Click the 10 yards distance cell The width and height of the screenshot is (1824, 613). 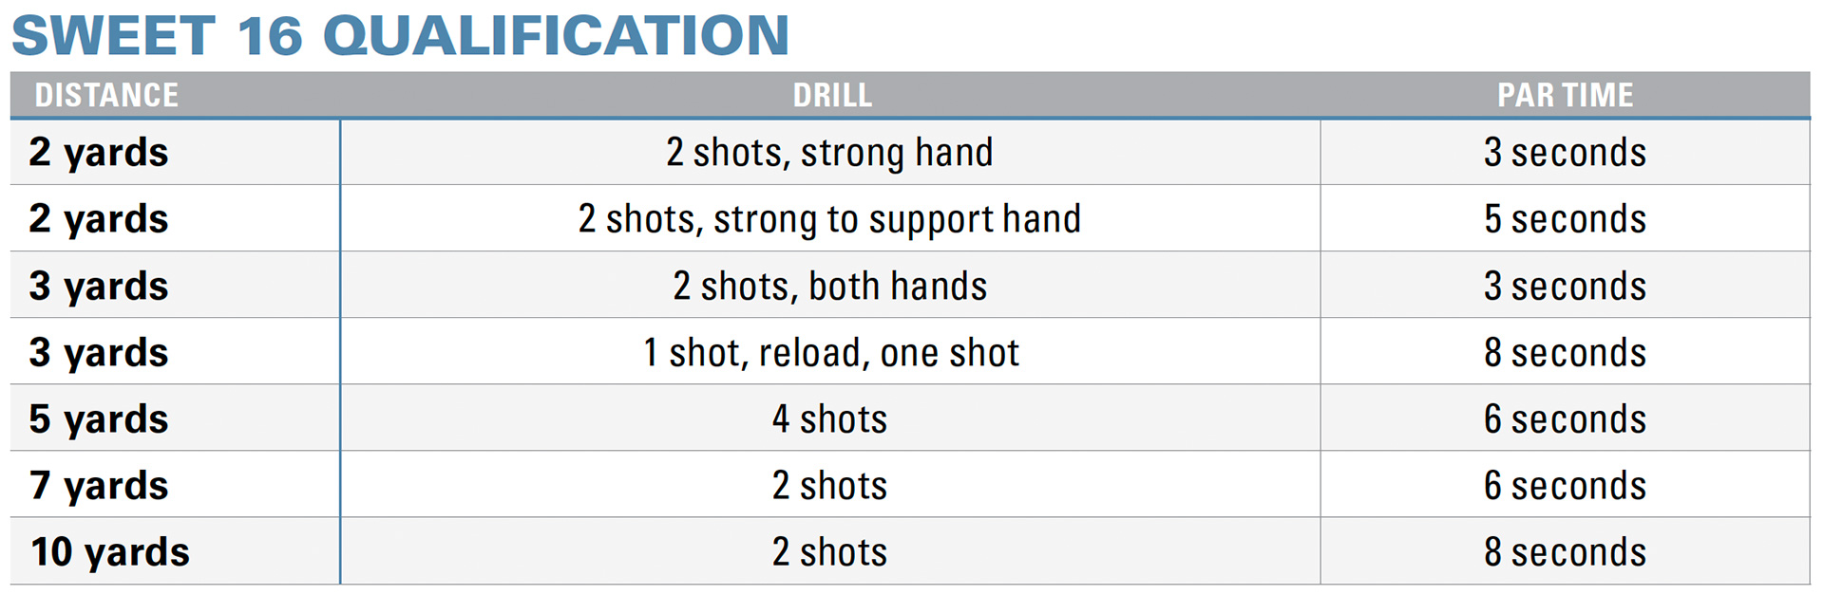coord(175,551)
